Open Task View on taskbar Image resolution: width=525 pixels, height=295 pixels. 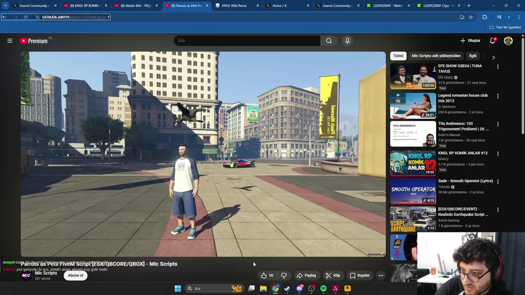pos(251,288)
